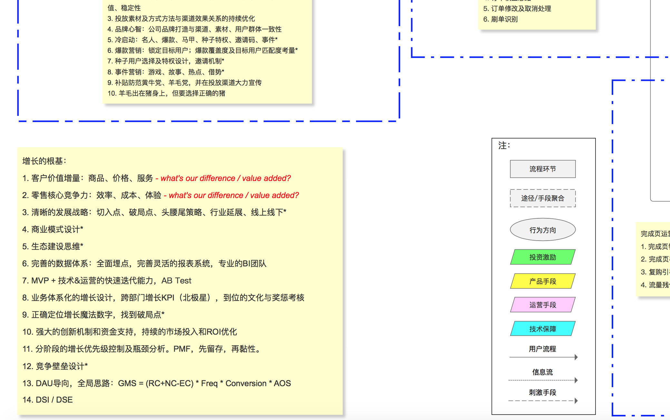Select the 用户流程 solid arrow
670x420 pixels.
coord(543,357)
